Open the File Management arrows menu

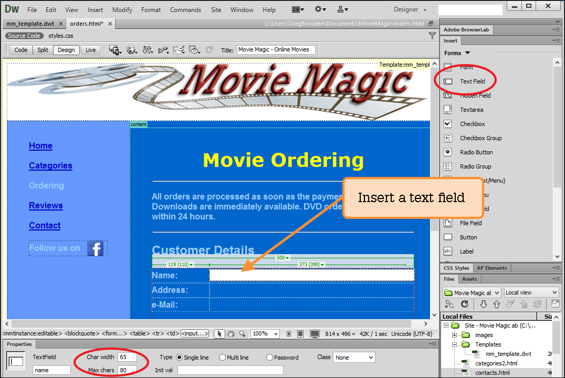148,50
